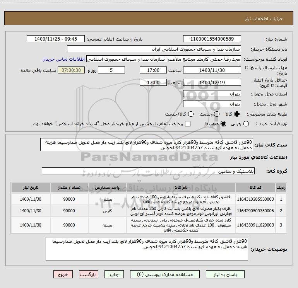Click item code 1164310285530003
Viewport: 298px width, 288px height.
point(255,199)
